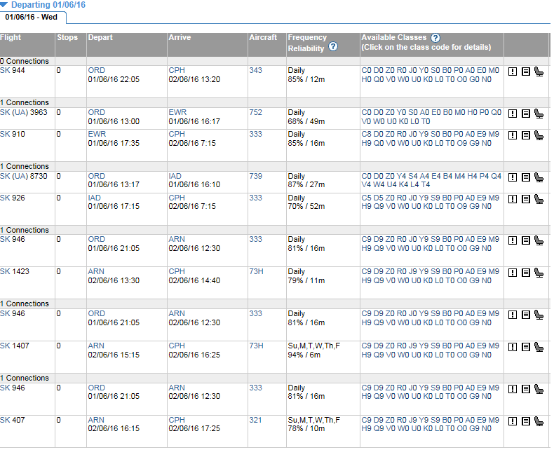Click the alert icon for SK 1423
Viewport: 554px width, 457px height.
[513, 272]
